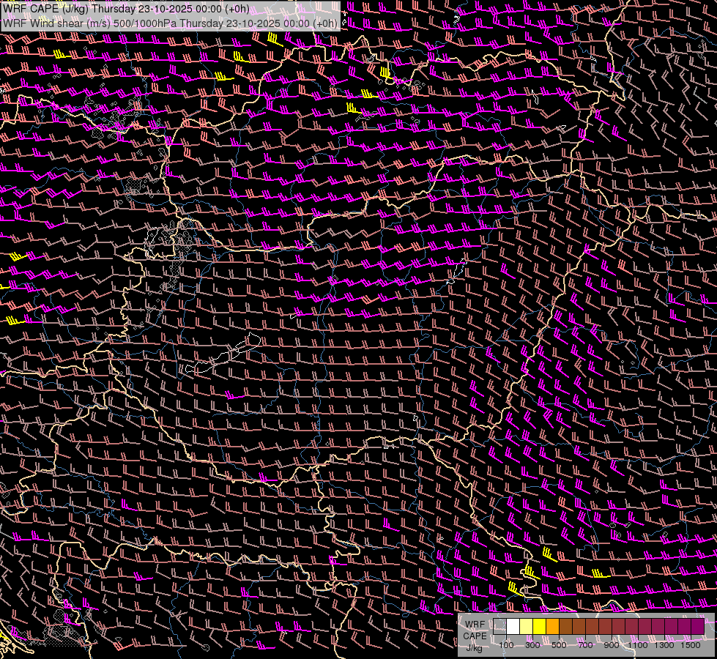The image size is (717, 659).
Task: Click the legend label 700
Action: pos(585,645)
